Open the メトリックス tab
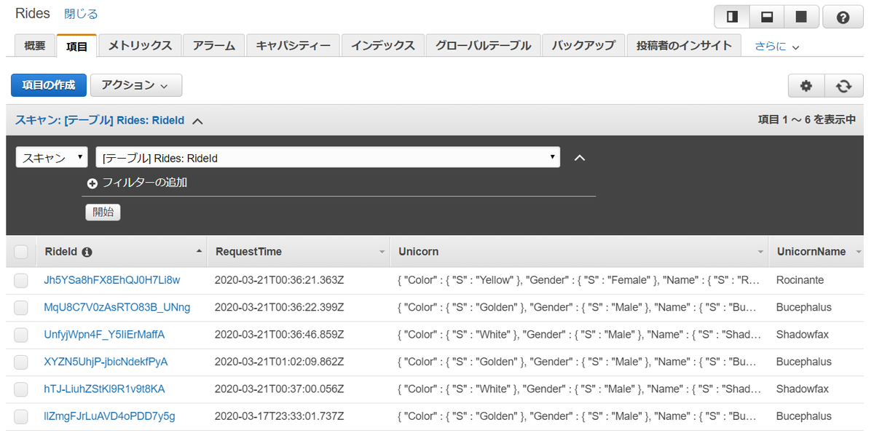Viewport: 874px width, 441px height. click(x=140, y=45)
